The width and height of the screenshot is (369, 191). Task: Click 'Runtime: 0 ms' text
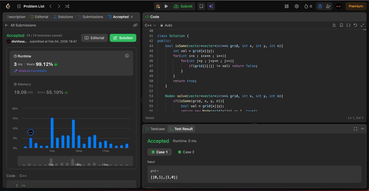pyautogui.click(x=184, y=141)
